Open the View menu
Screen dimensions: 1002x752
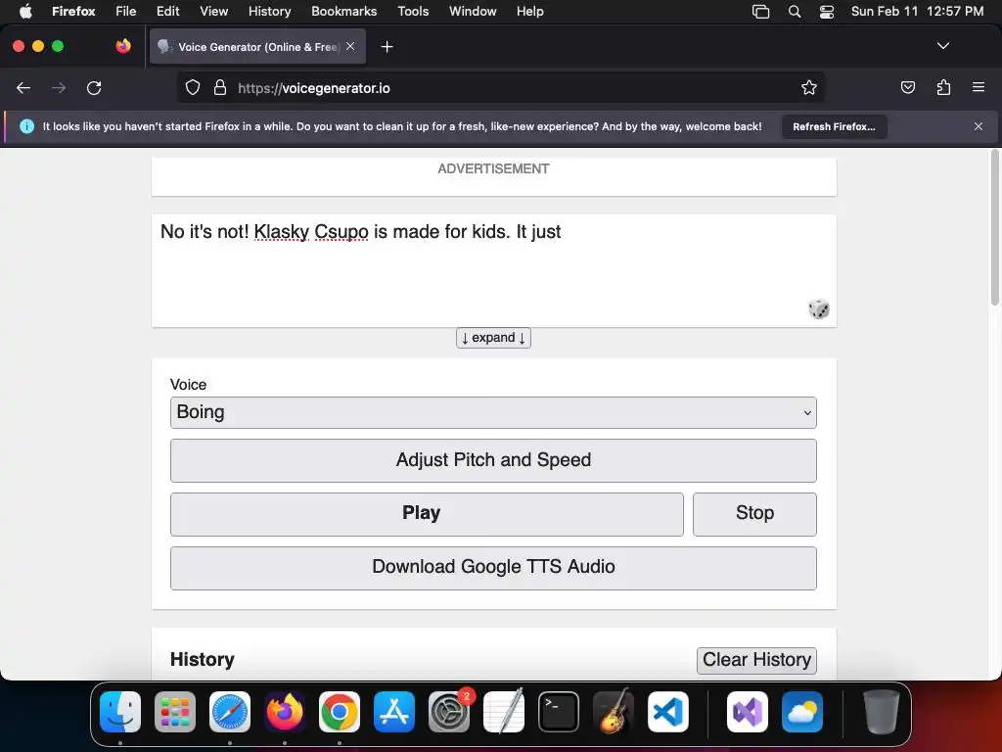point(214,12)
